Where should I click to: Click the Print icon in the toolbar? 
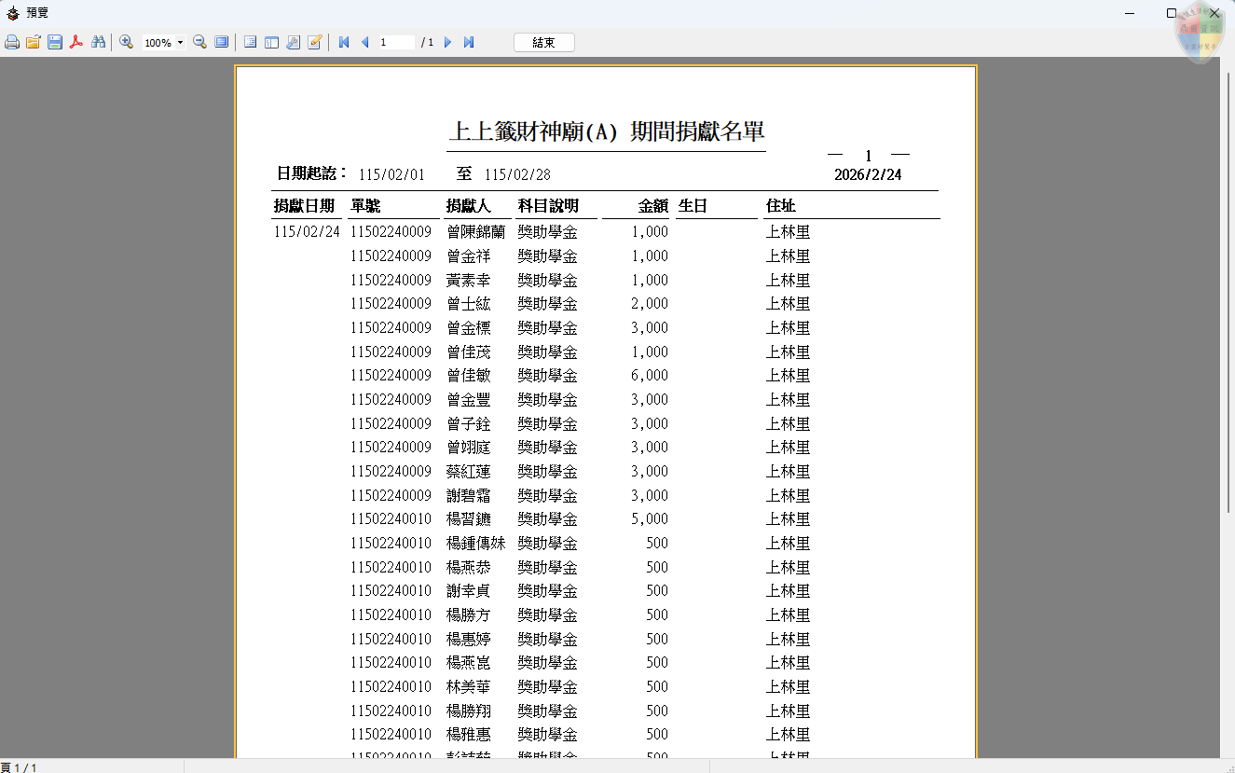click(x=12, y=43)
